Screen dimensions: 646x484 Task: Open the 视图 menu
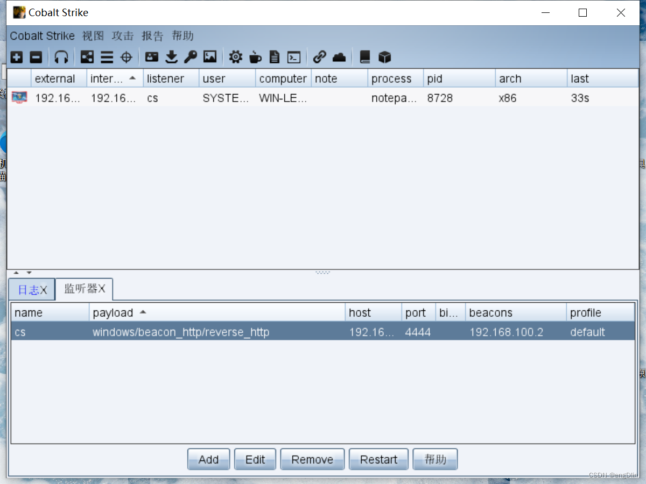click(93, 36)
